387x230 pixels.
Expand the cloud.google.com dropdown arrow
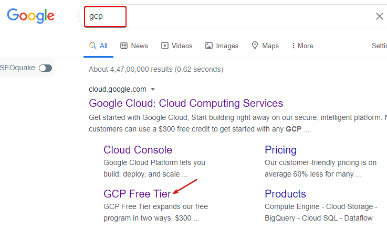[153, 89]
